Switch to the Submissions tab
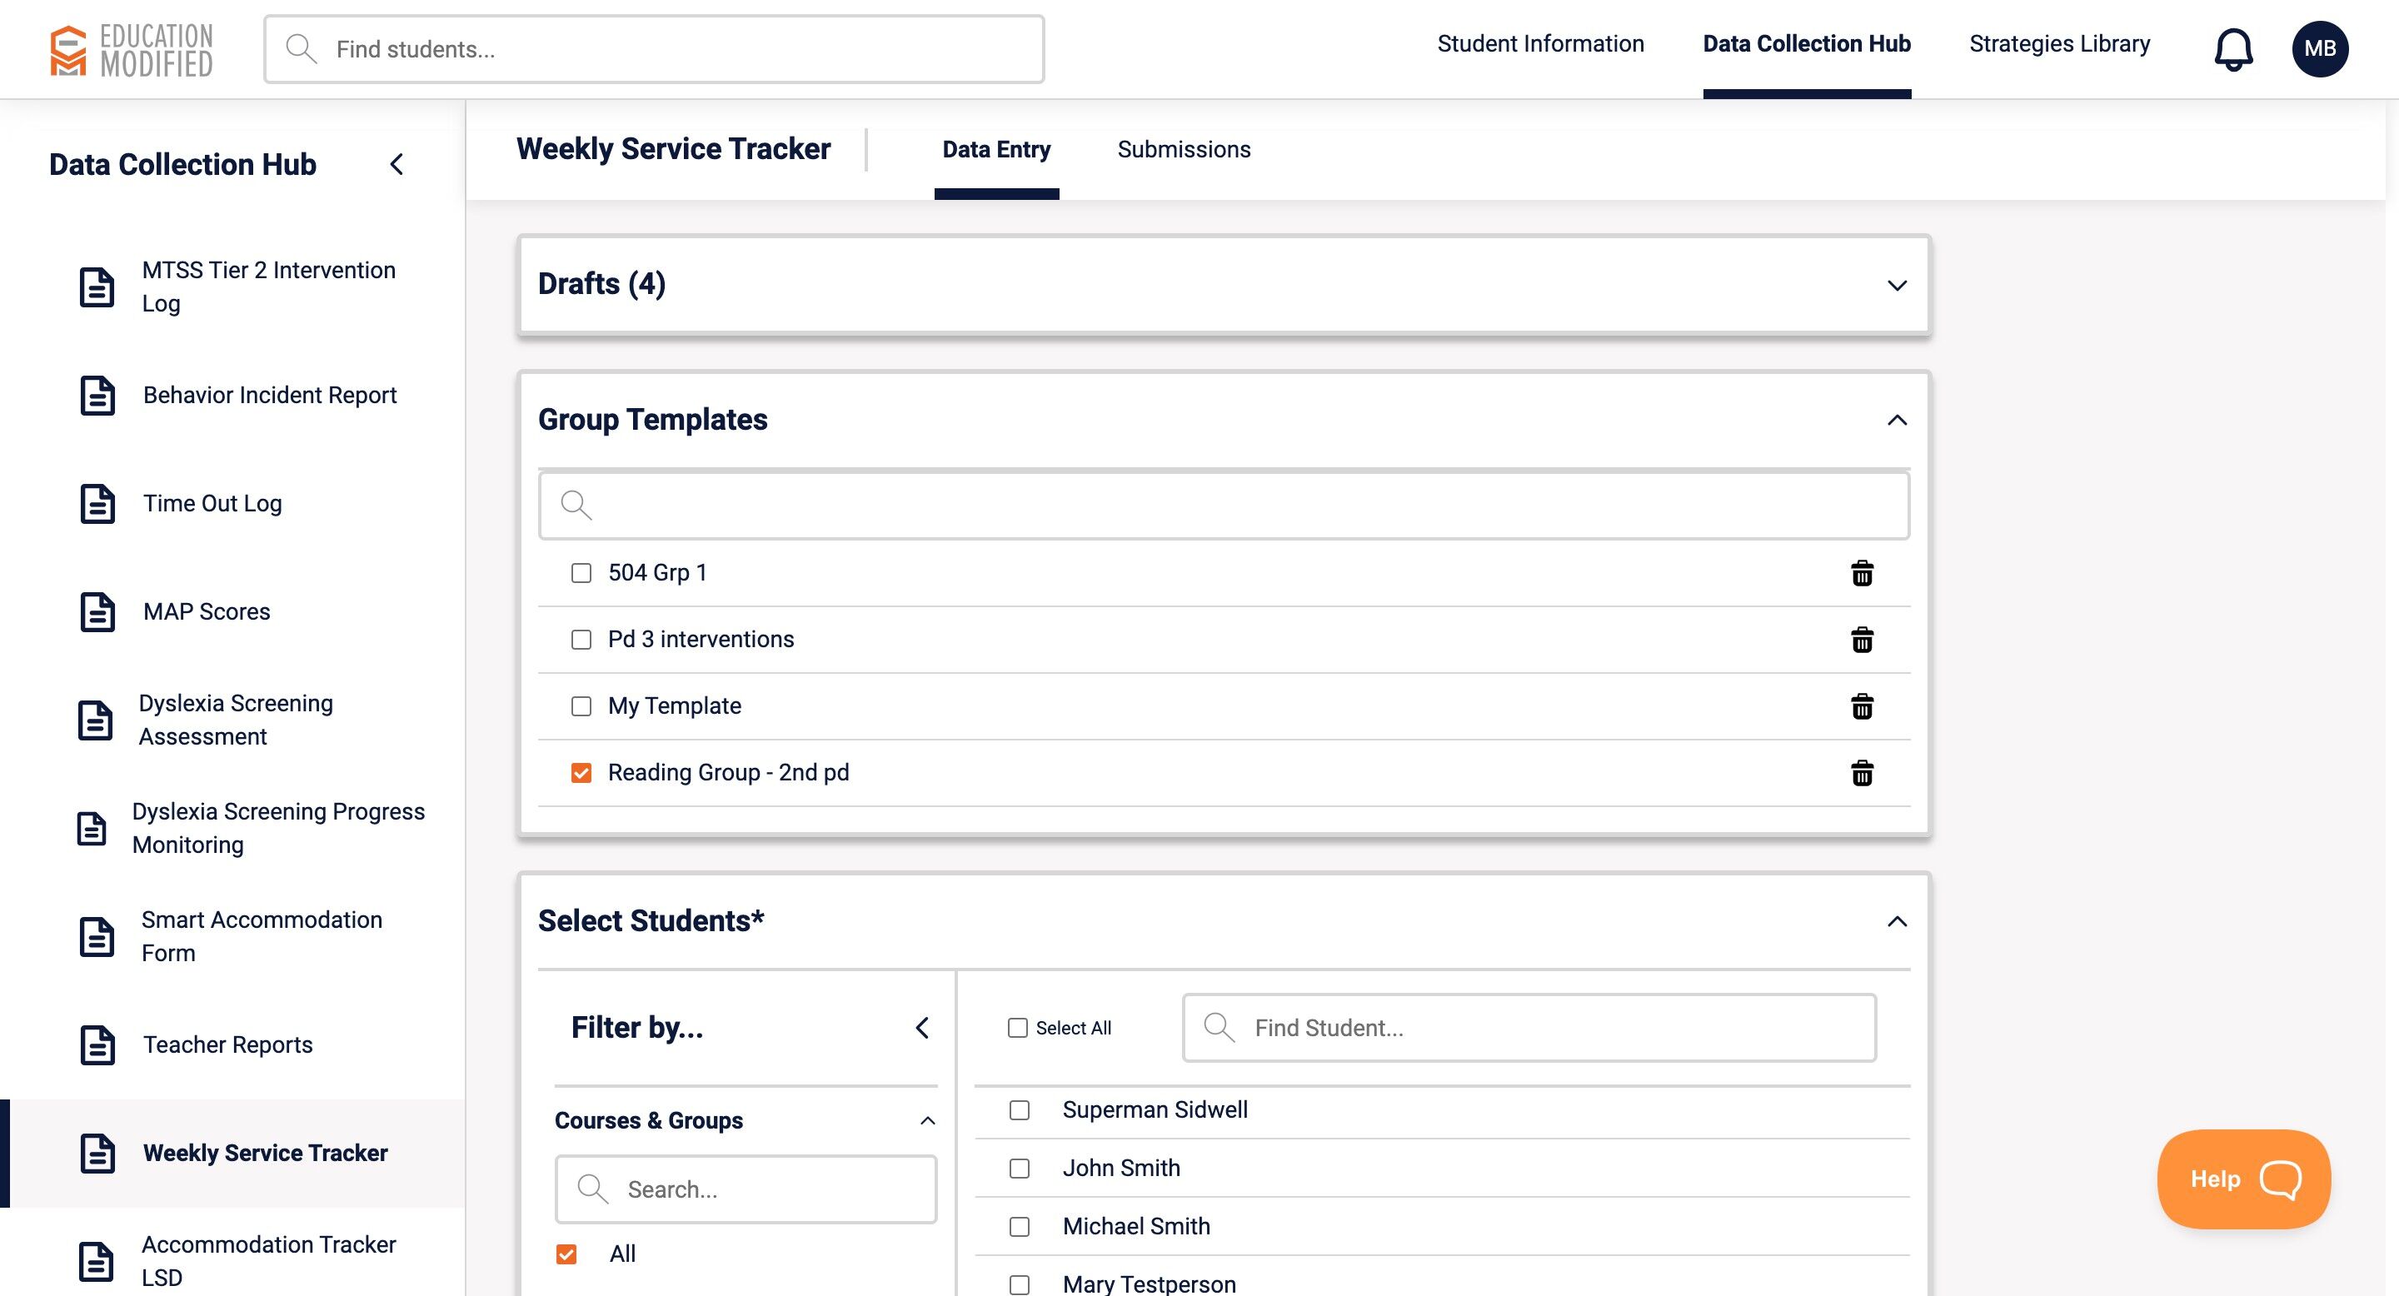 [1183, 149]
